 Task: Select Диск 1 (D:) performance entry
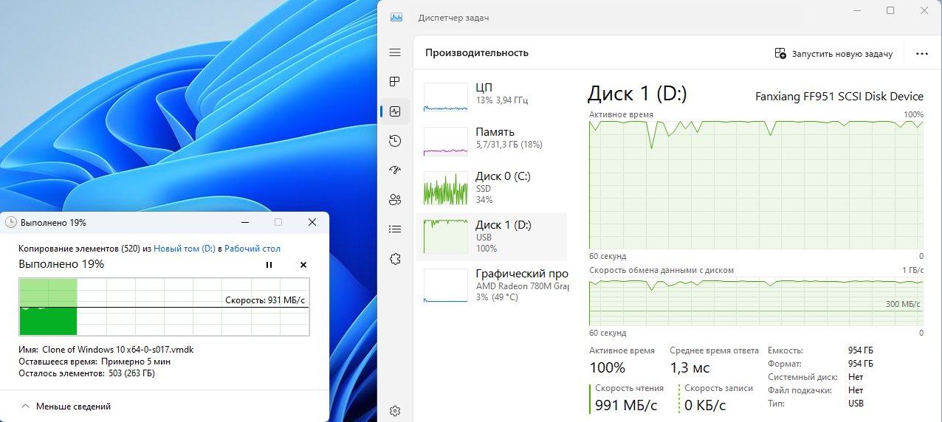click(492, 237)
